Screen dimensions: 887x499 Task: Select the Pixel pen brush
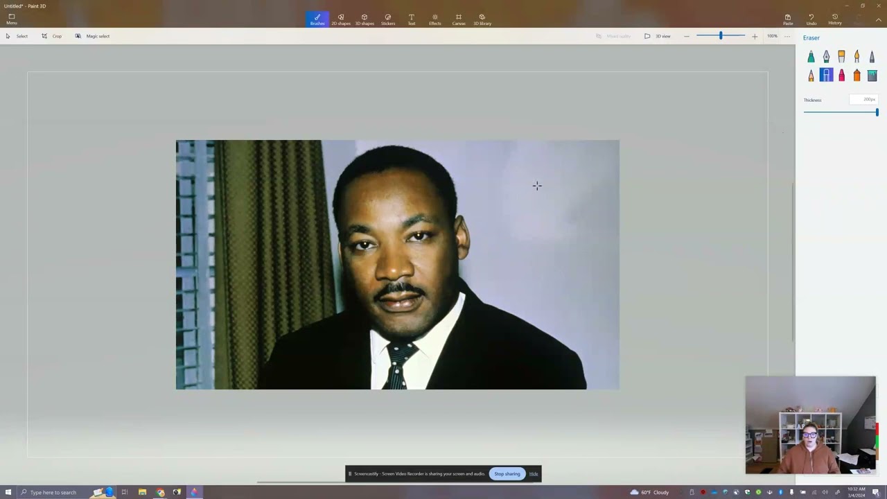click(x=872, y=56)
